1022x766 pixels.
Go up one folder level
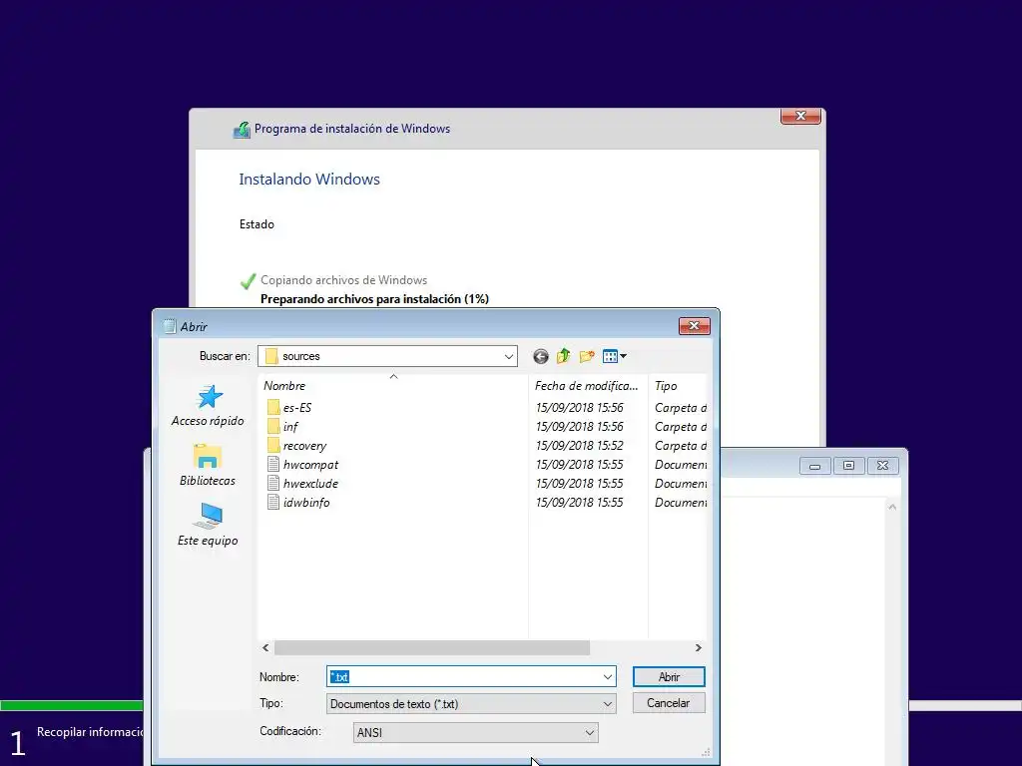[x=564, y=356]
